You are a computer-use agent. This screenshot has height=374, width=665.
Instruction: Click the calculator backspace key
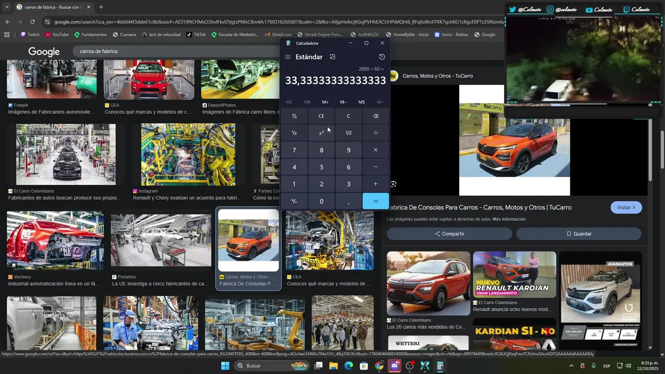tap(376, 116)
